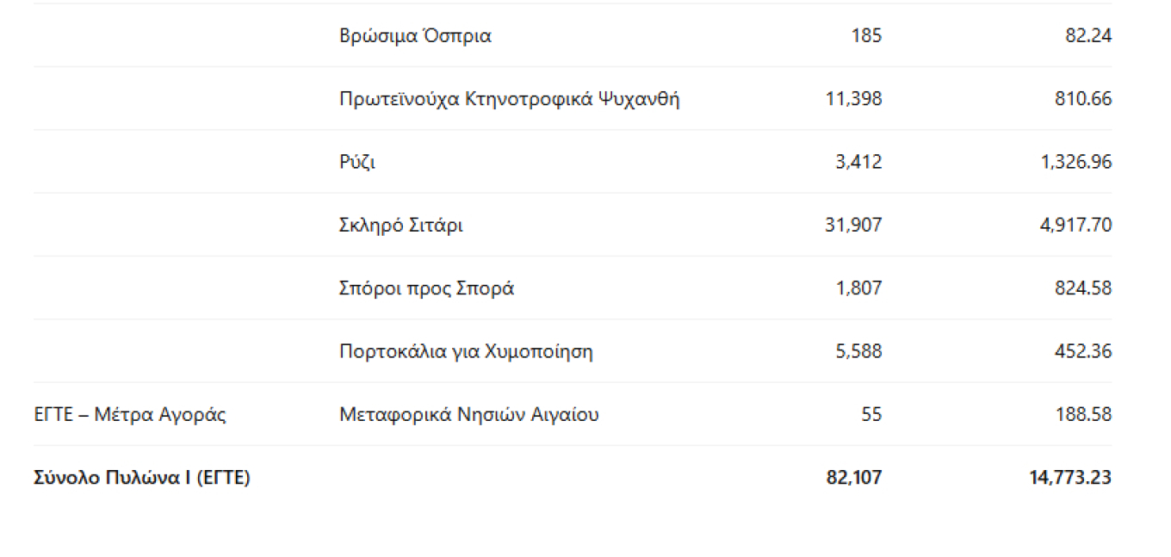This screenshot has height=557, width=1171.
Task: Click the amount 4,917.70
Action: click(x=1076, y=226)
